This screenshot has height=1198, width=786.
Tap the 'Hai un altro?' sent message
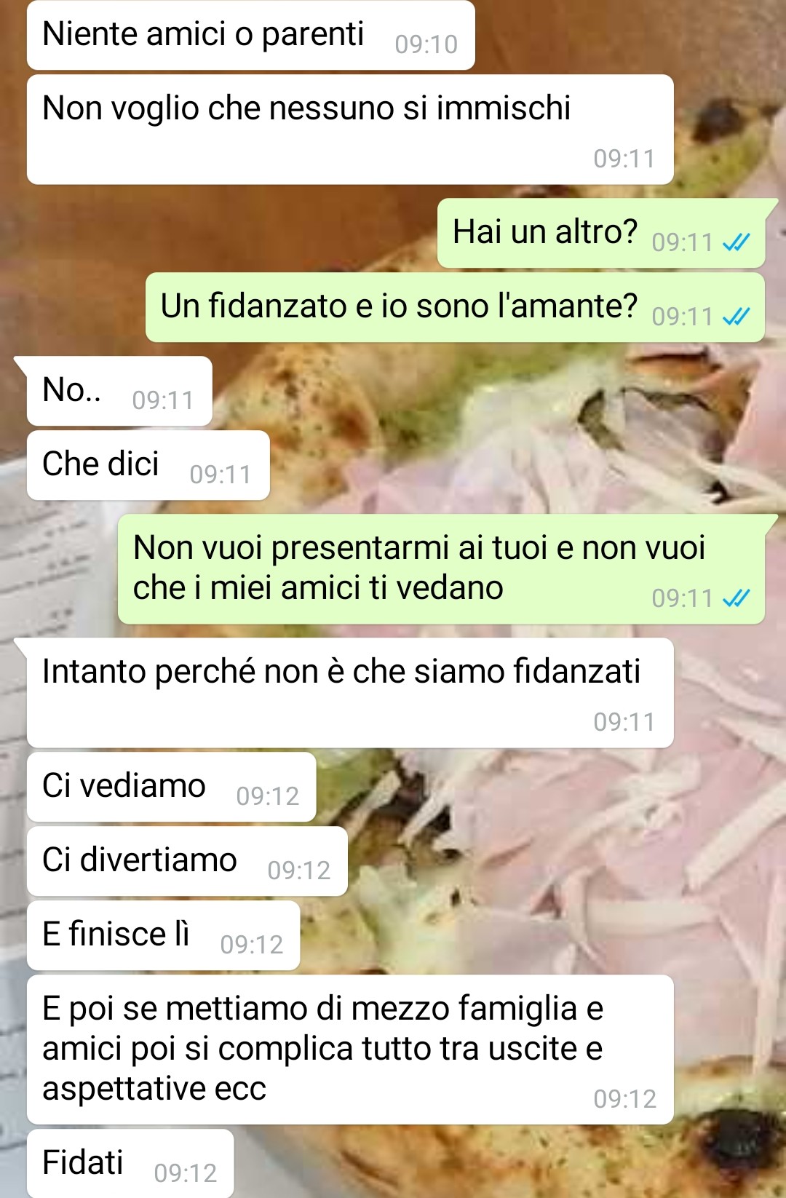[x=601, y=234]
